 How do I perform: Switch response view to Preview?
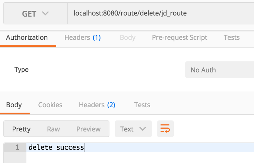point(88,129)
